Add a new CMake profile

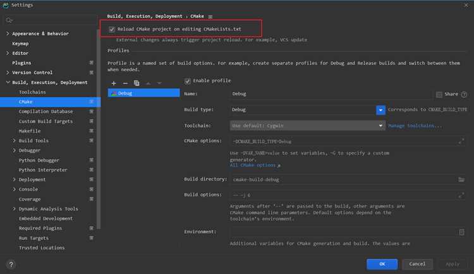point(114,83)
